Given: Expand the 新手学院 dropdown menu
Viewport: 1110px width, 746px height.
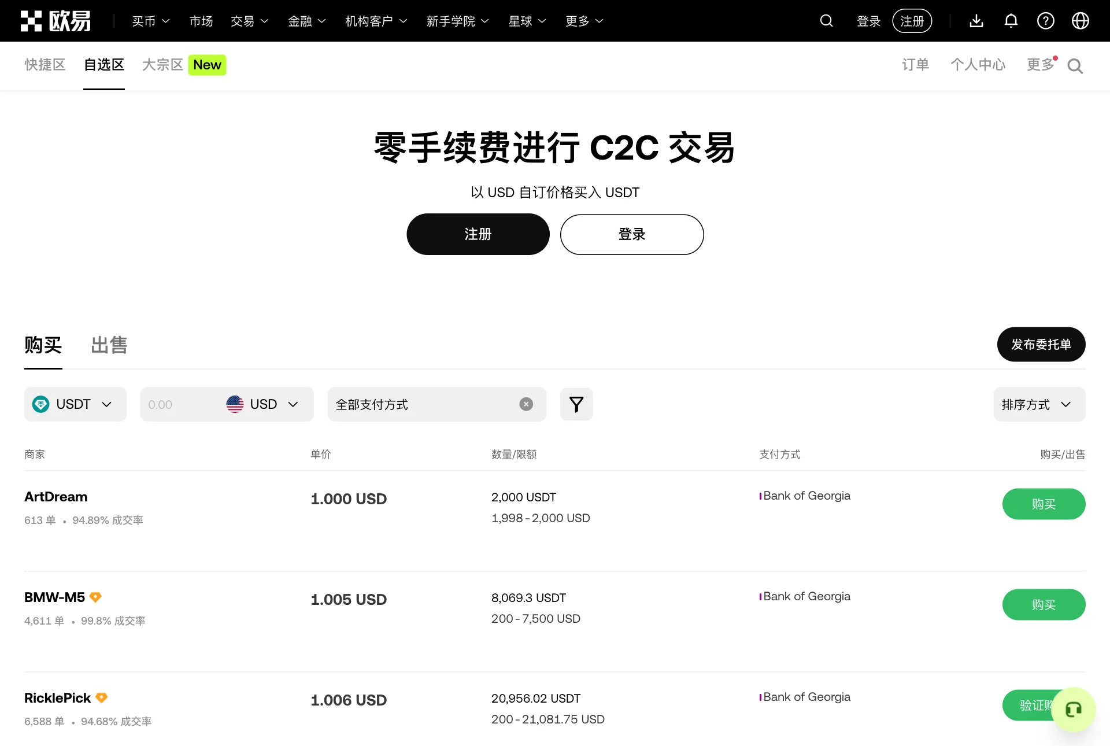Looking at the screenshot, I should (458, 21).
